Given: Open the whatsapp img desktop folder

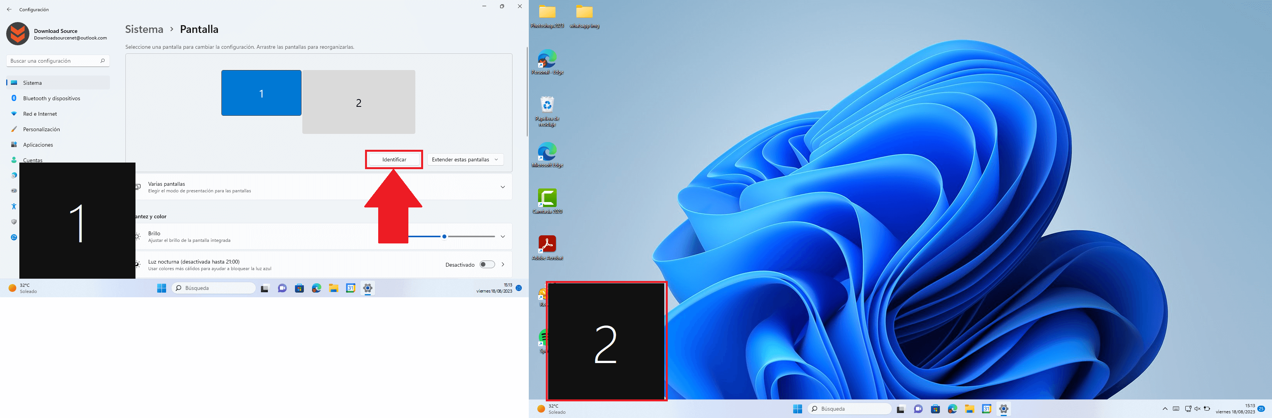Looking at the screenshot, I should point(584,16).
